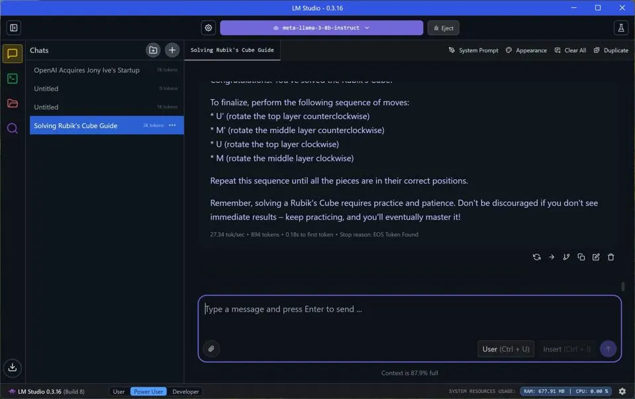Open the Developer terminal view in sidebar
The width and height of the screenshot is (635, 399).
(13, 79)
